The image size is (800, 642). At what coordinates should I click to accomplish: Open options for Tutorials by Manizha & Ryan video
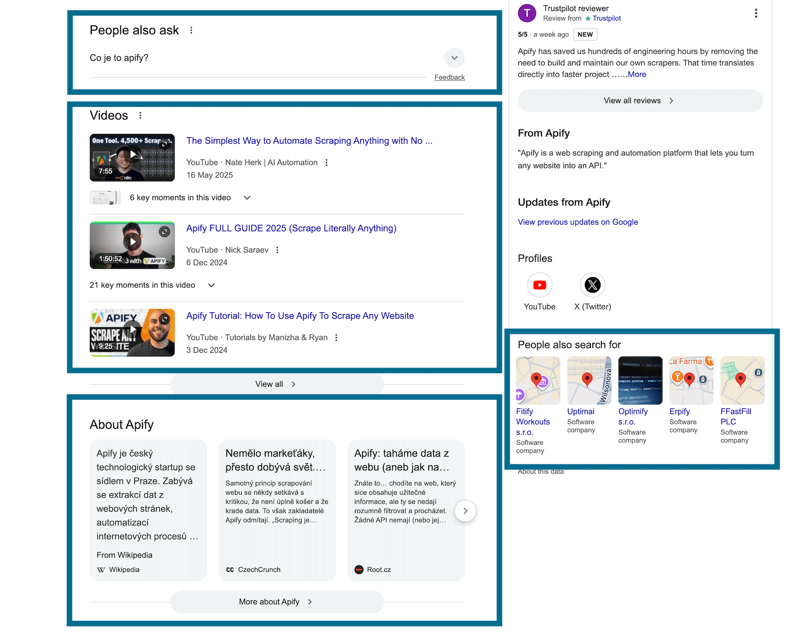click(x=336, y=338)
